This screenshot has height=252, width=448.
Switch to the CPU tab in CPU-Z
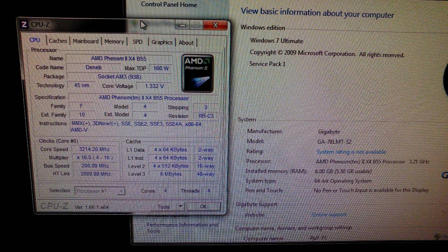[x=35, y=40]
